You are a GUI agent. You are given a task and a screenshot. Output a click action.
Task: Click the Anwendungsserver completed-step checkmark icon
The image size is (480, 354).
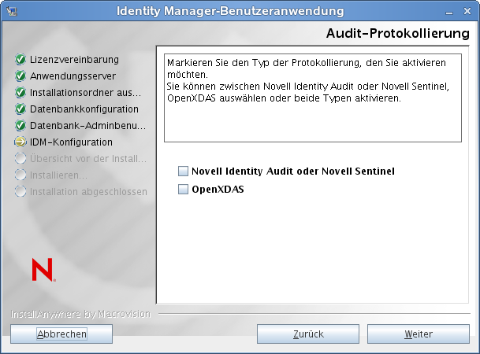click(20, 76)
